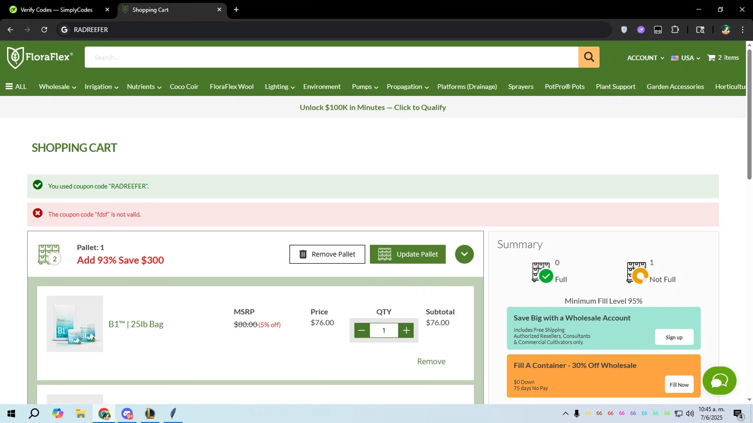Reload the current page

pyautogui.click(x=44, y=30)
